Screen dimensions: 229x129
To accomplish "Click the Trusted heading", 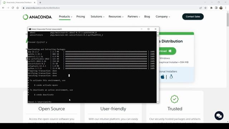I will coord(175,109).
